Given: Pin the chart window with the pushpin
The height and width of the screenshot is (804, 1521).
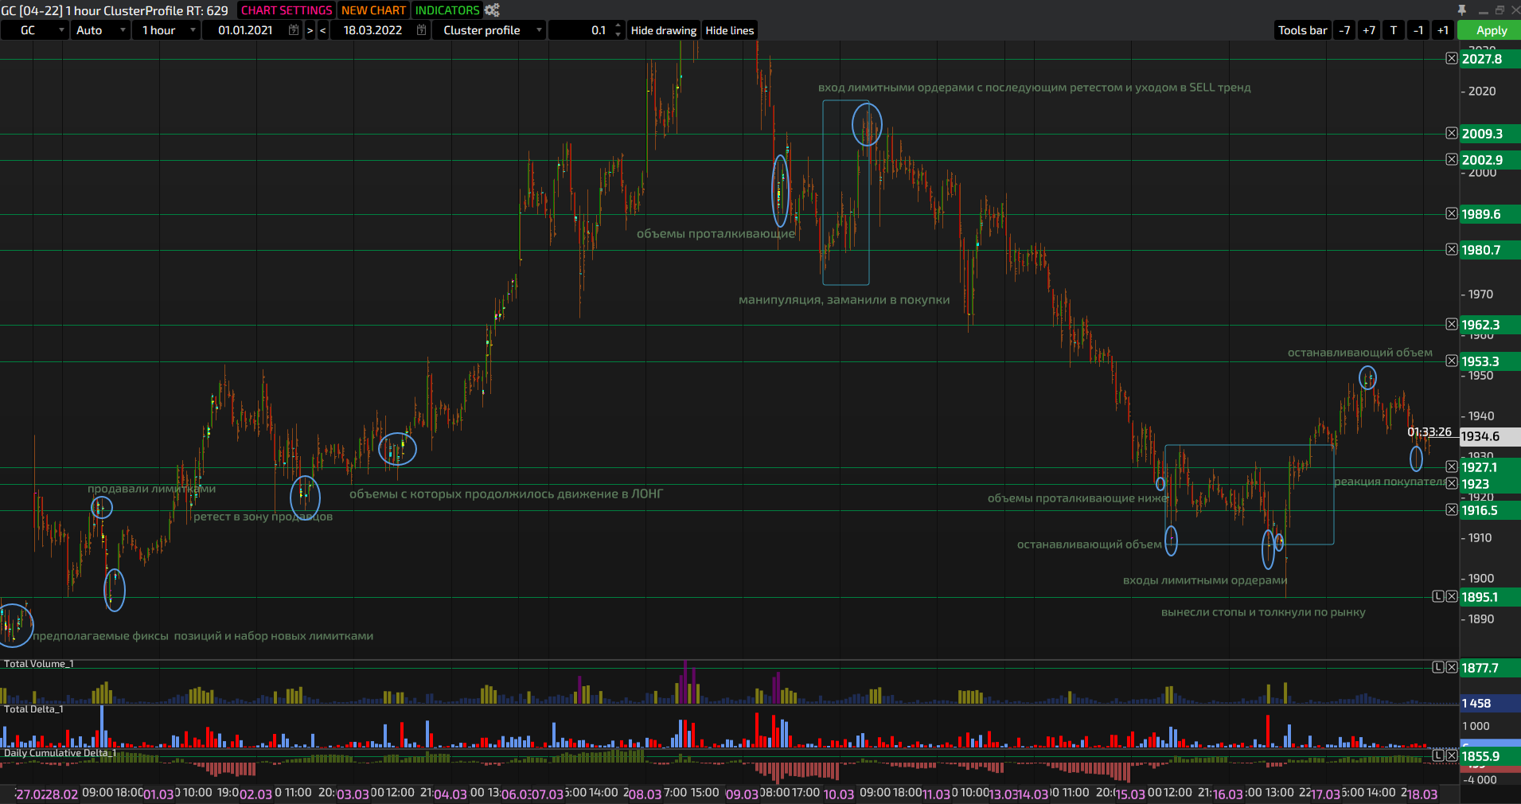Looking at the screenshot, I should (1462, 10).
